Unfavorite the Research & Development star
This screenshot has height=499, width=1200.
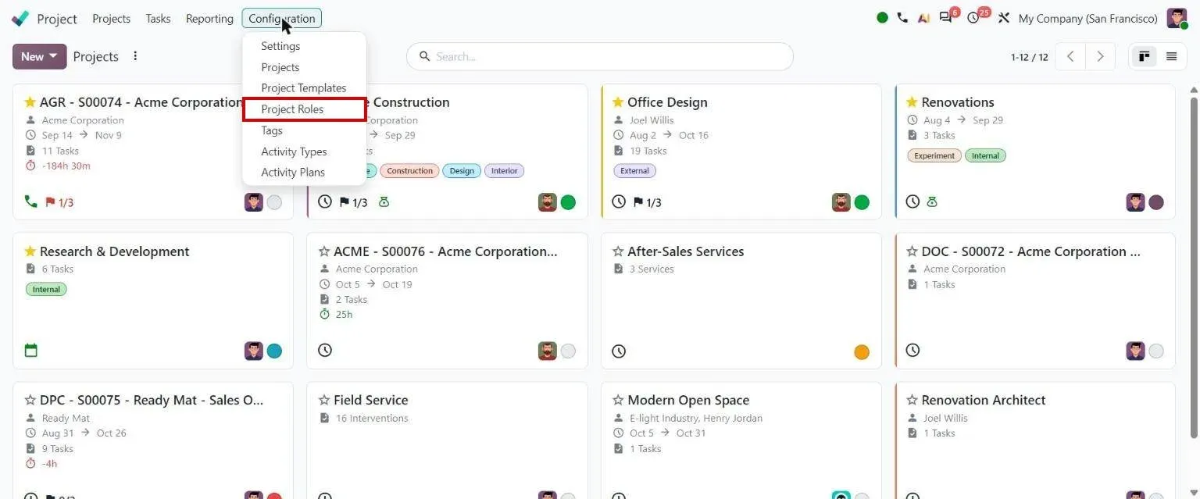point(30,251)
